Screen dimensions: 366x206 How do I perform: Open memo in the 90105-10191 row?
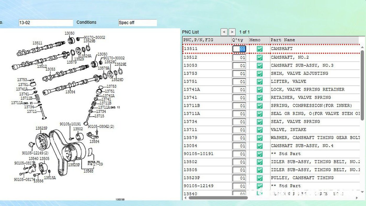tap(259, 154)
